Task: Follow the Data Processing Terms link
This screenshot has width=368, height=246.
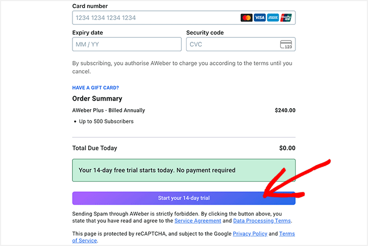Action: point(262,221)
